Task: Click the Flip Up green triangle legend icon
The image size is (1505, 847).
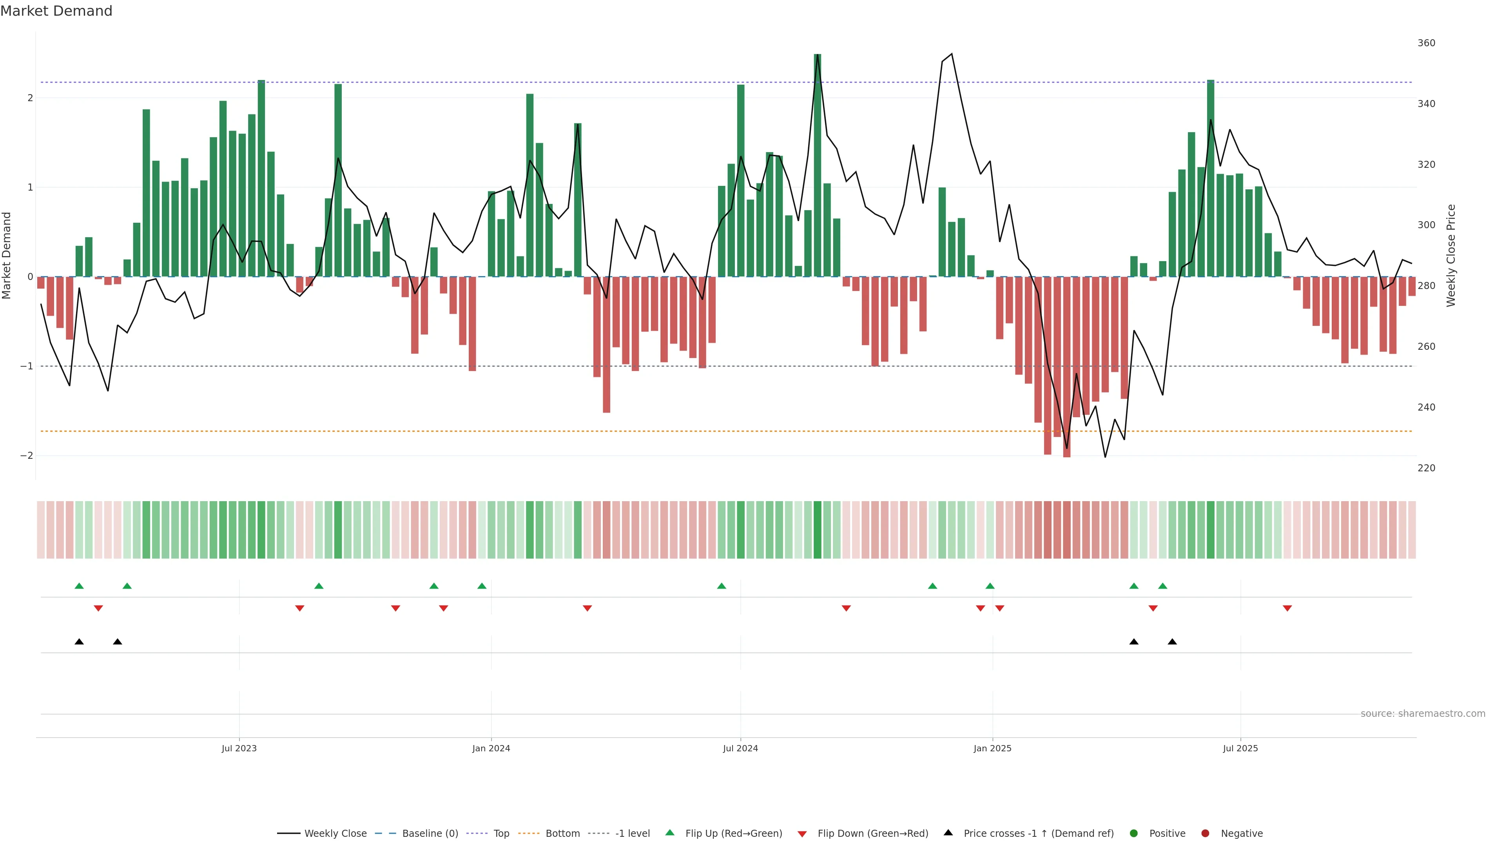Action: [x=669, y=833]
